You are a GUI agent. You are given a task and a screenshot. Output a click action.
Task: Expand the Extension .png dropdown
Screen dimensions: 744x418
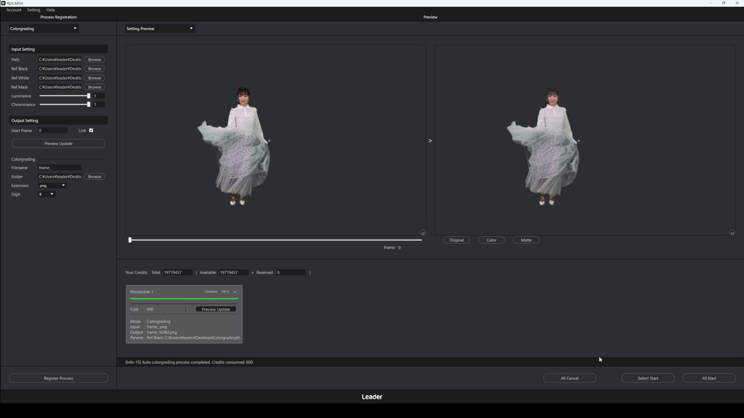click(53, 185)
